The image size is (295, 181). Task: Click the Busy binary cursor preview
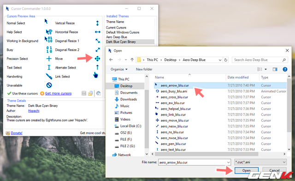point(49,50)
